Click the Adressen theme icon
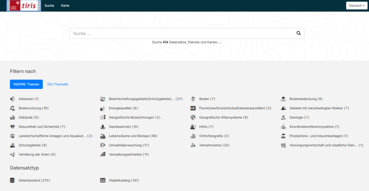 coord(12,99)
